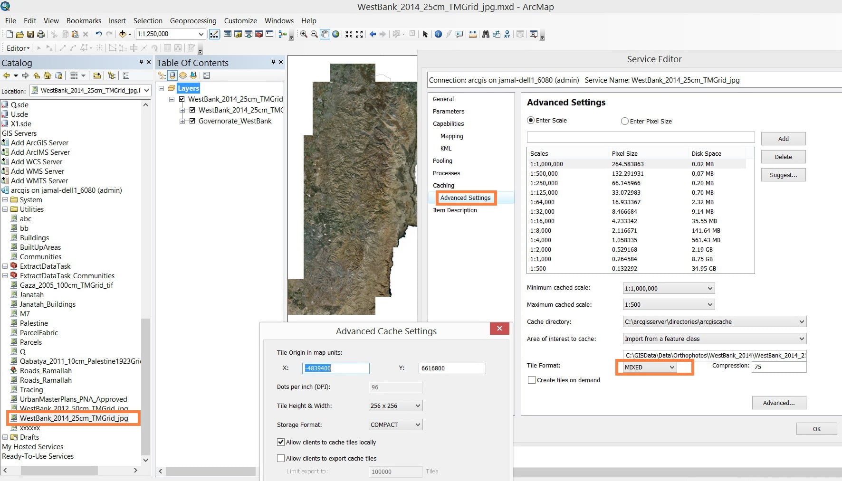
Task: Select the Enter Pixel Size radio button
Action: (x=625, y=121)
